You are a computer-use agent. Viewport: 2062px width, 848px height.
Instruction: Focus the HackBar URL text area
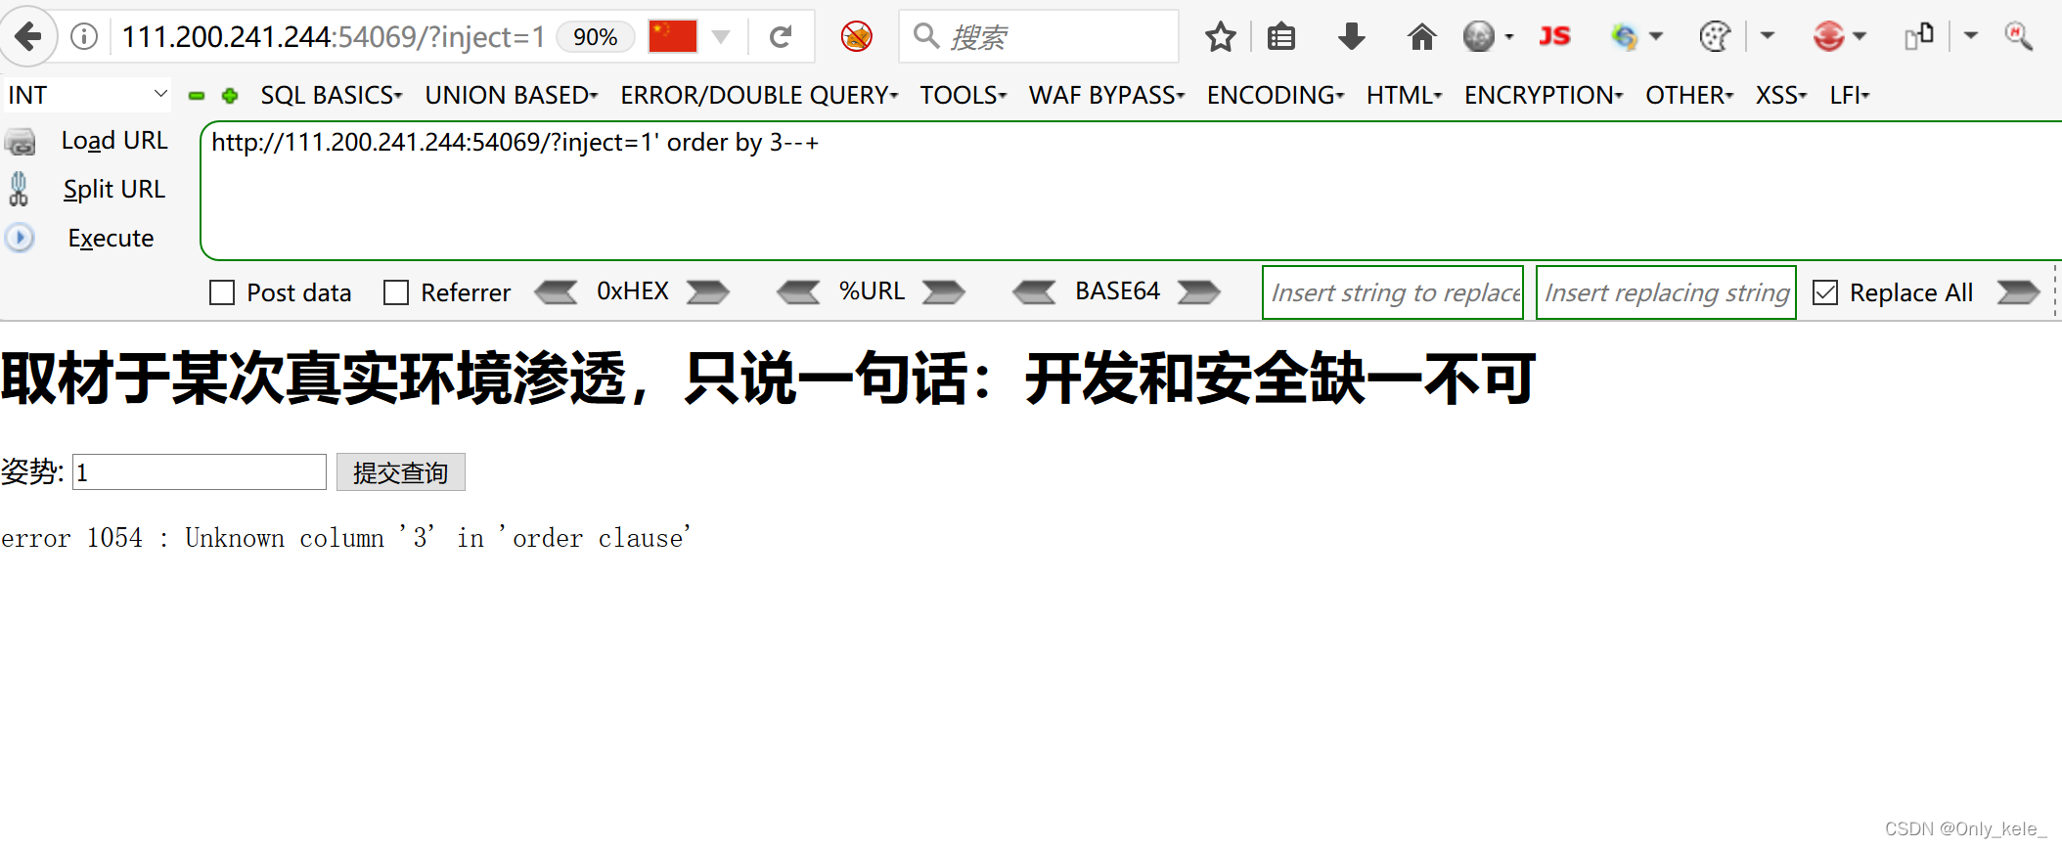[1130, 191]
